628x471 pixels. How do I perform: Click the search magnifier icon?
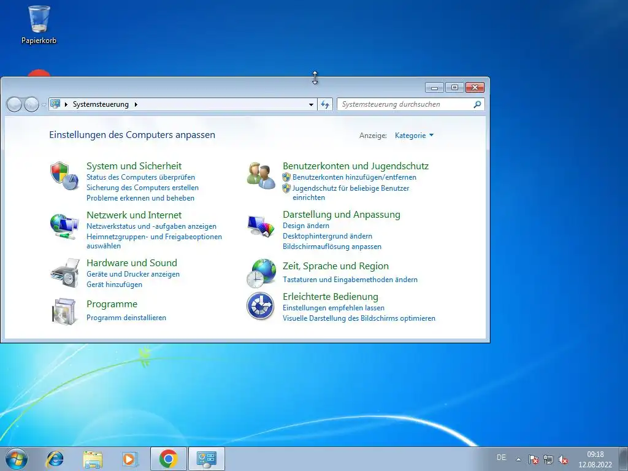point(477,104)
